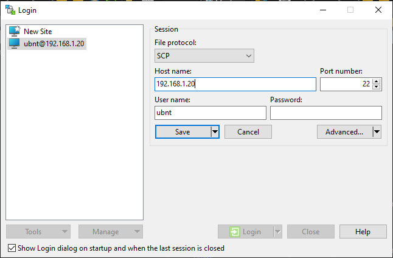Expand the Advanced button dropdown arrow

[x=377, y=132]
